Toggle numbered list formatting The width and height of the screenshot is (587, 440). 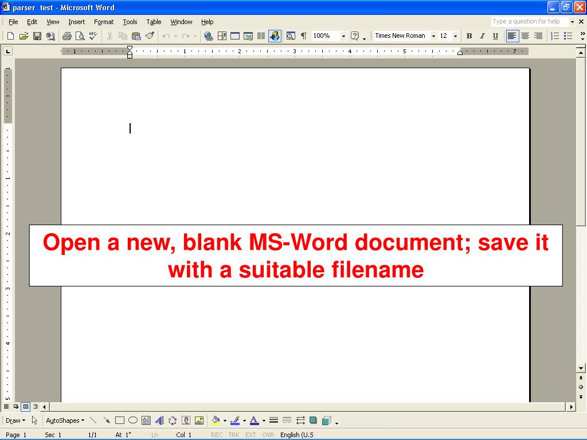(555, 36)
